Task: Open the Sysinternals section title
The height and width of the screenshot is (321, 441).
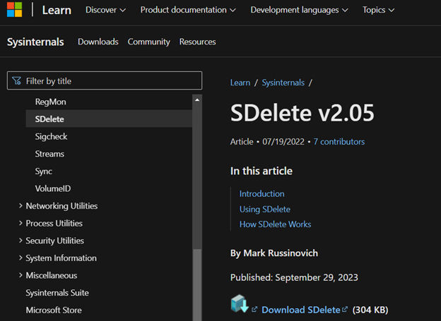Action: tap(35, 42)
